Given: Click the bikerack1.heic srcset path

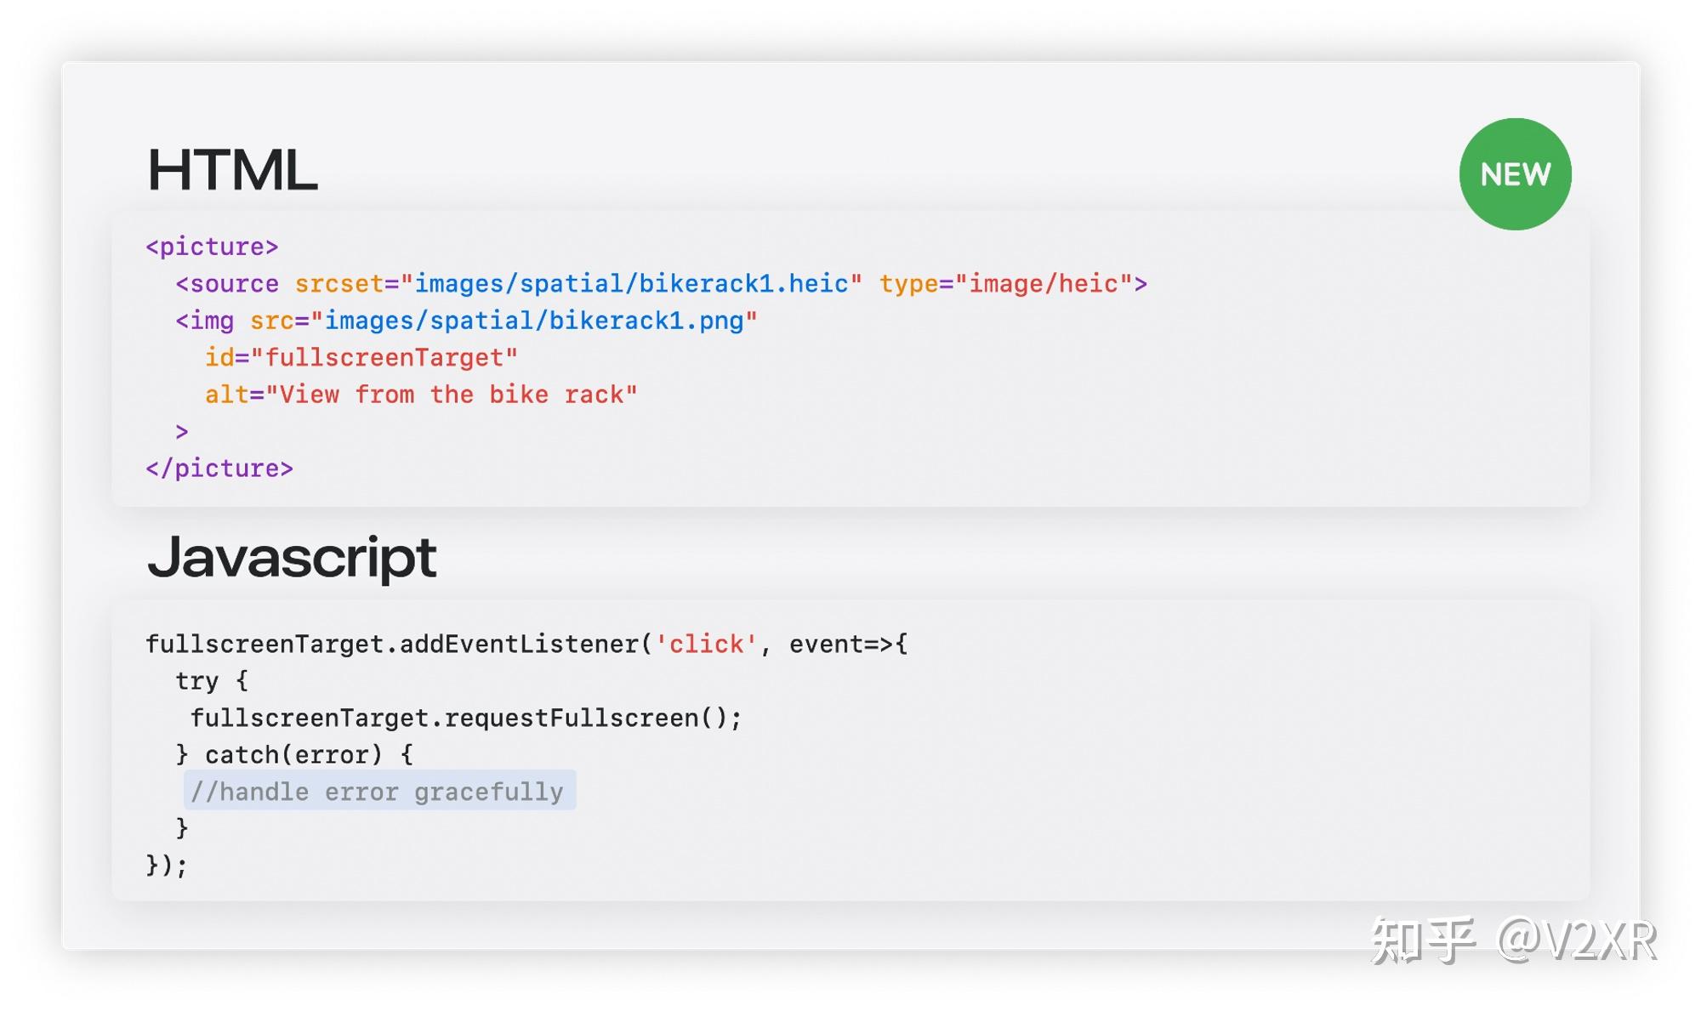Looking at the screenshot, I should click(x=631, y=284).
